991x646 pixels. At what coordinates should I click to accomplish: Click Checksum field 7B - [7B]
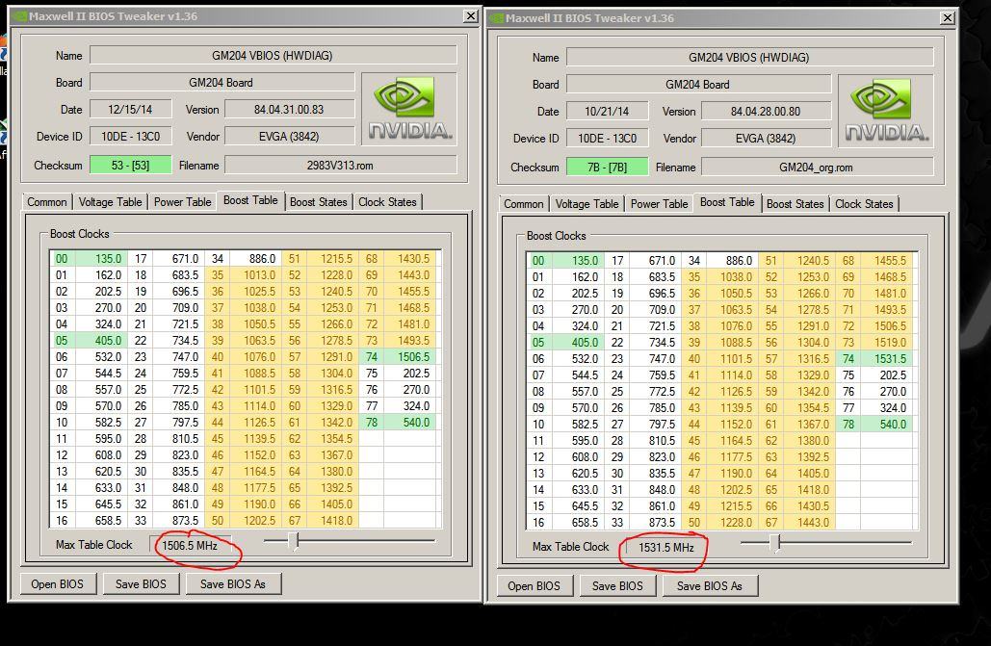607,167
